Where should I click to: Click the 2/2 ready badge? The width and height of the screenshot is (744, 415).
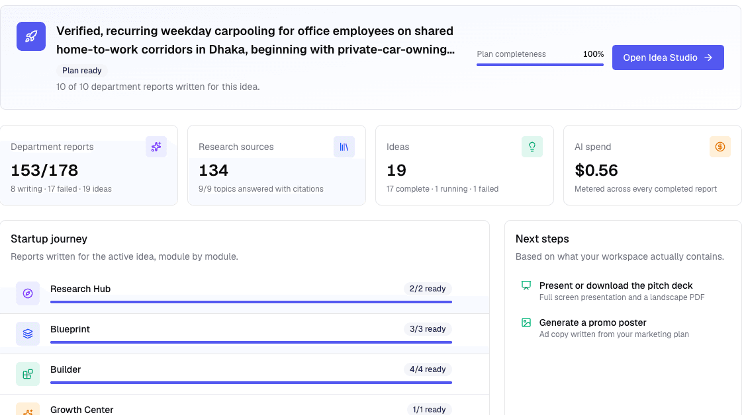coord(428,289)
